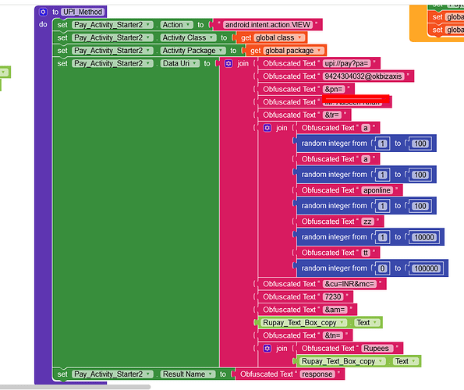
Task: Open mutator gear on Data Uri join block
Action: pyautogui.click(x=228, y=64)
